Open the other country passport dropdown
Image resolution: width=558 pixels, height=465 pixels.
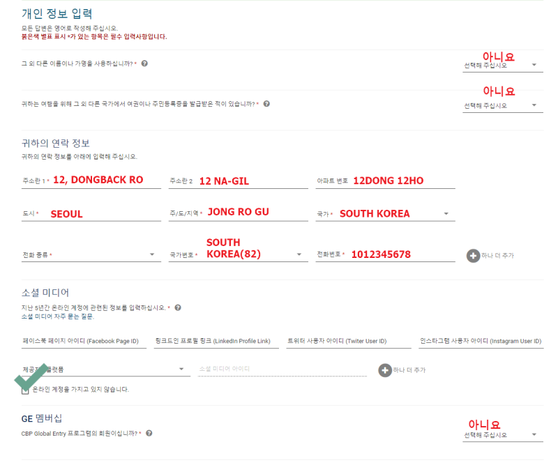click(x=502, y=105)
